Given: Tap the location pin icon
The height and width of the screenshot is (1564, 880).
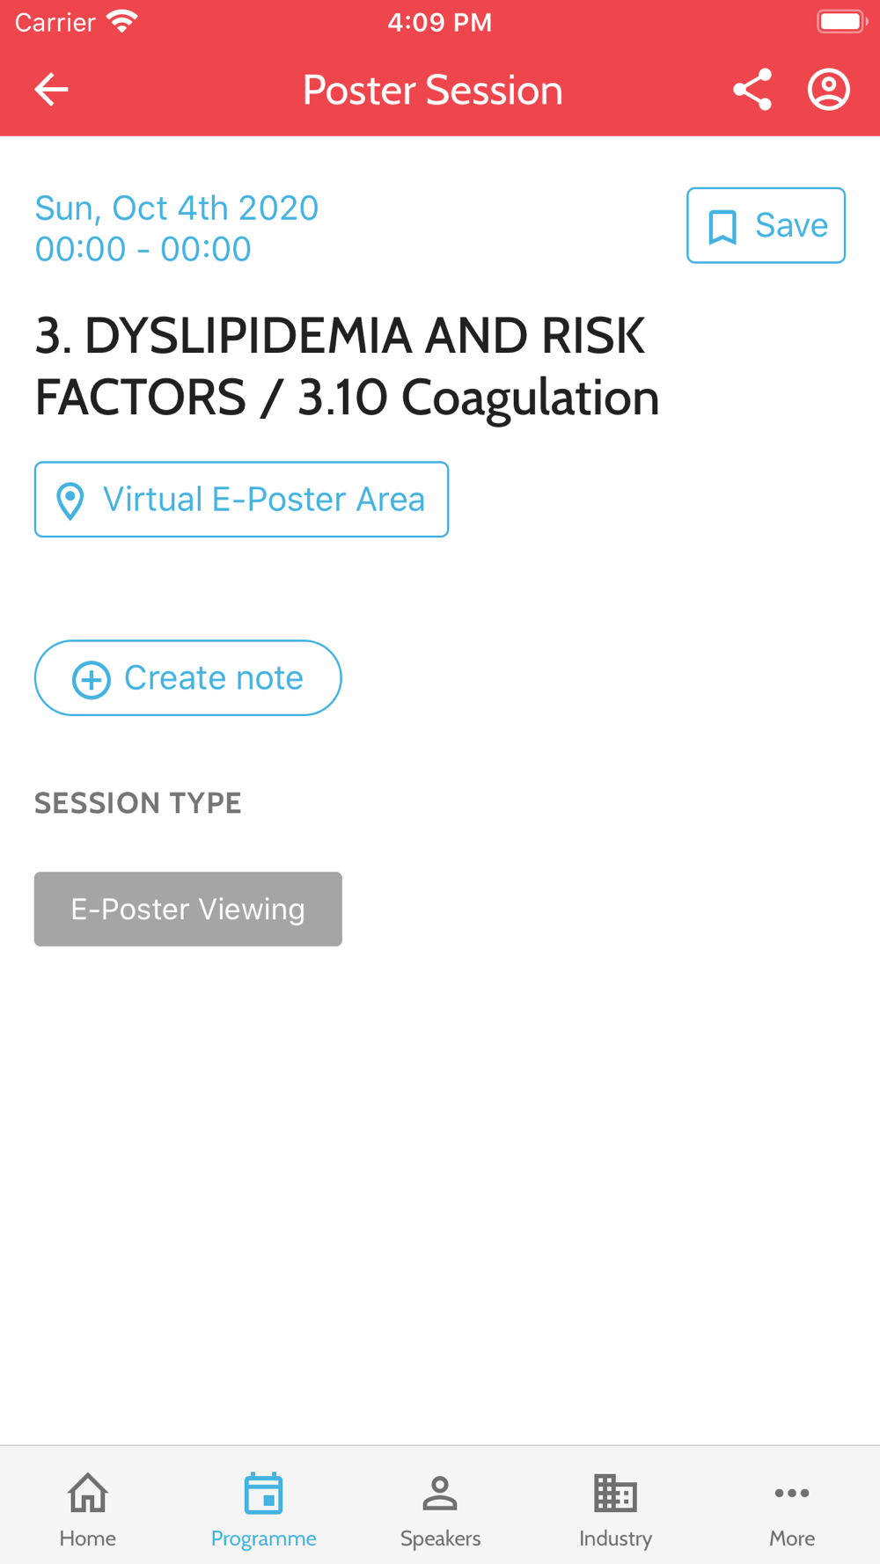Looking at the screenshot, I should 70,501.
